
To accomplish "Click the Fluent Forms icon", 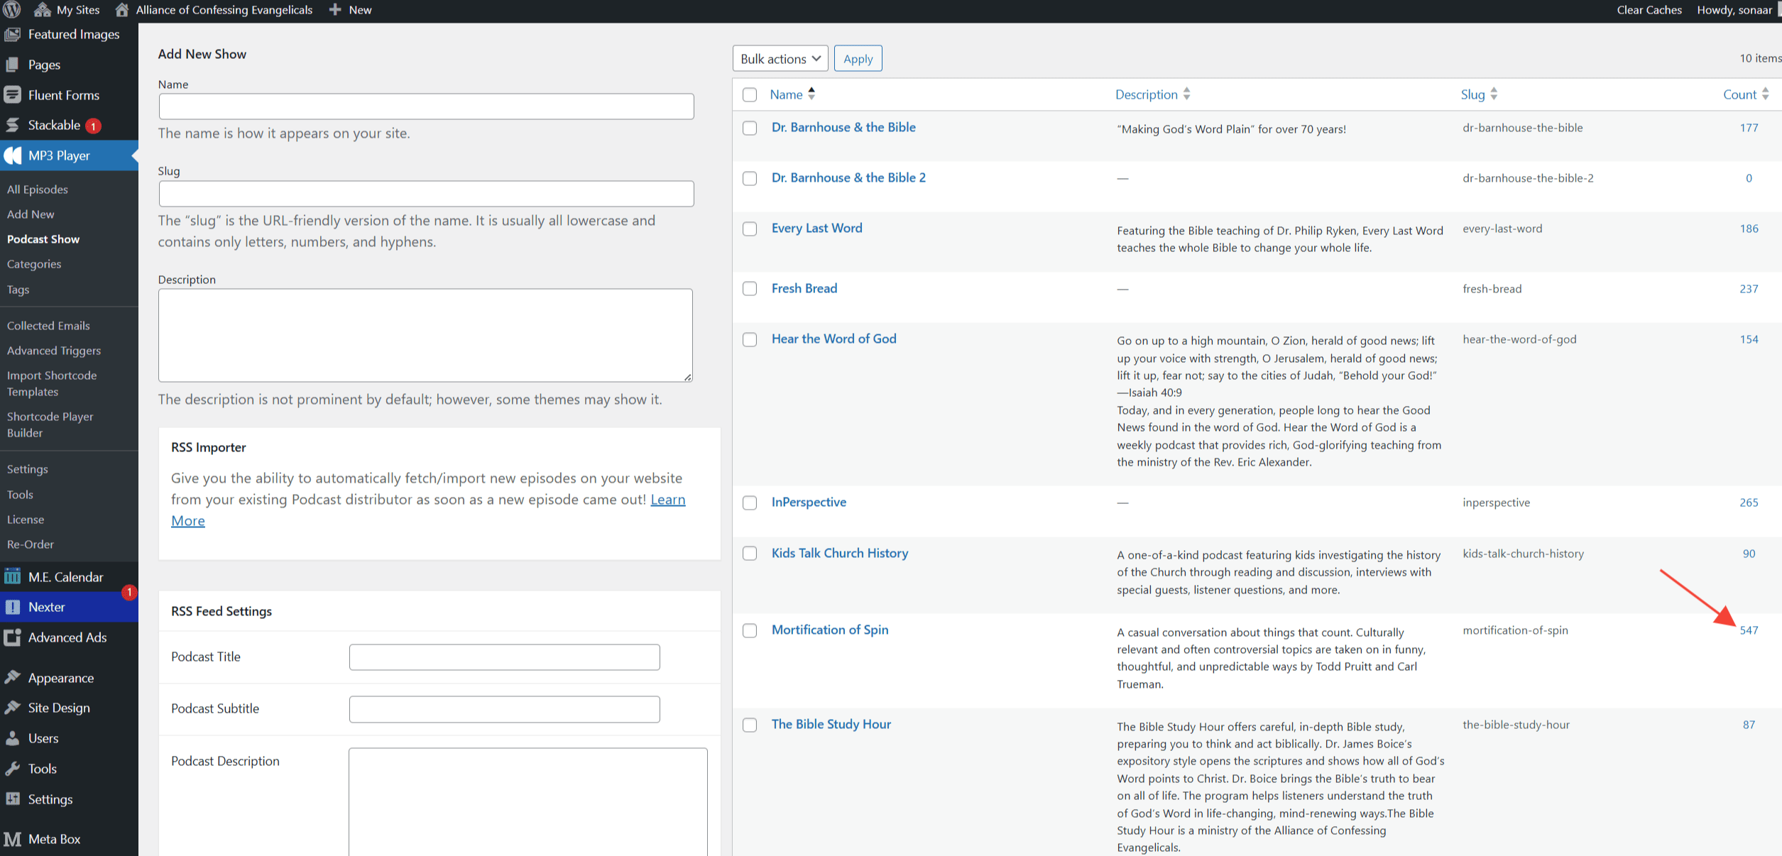I will (x=13, y=95).
